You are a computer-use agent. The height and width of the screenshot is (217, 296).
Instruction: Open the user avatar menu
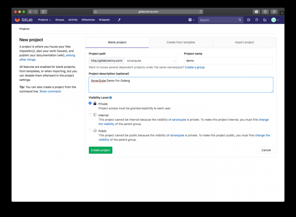click(275, 20)
